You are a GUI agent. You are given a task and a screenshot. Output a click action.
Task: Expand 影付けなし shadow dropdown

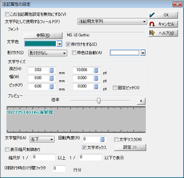tap(48, 53)
